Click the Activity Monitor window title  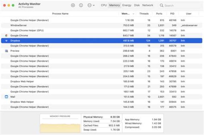click(x=29, y=4)
